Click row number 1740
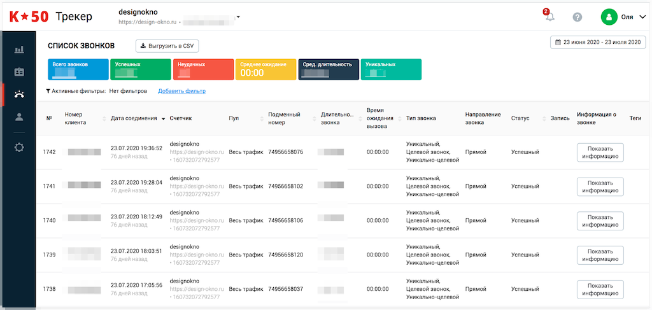Image resolution: width=652 pixels, height=310 pixels. [x=49, y=221]
